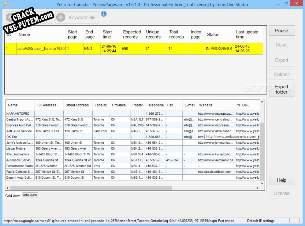Click the horizontal scrollbar thumb in results grid
Screen dimensions: 305x226
coord(91,188)
